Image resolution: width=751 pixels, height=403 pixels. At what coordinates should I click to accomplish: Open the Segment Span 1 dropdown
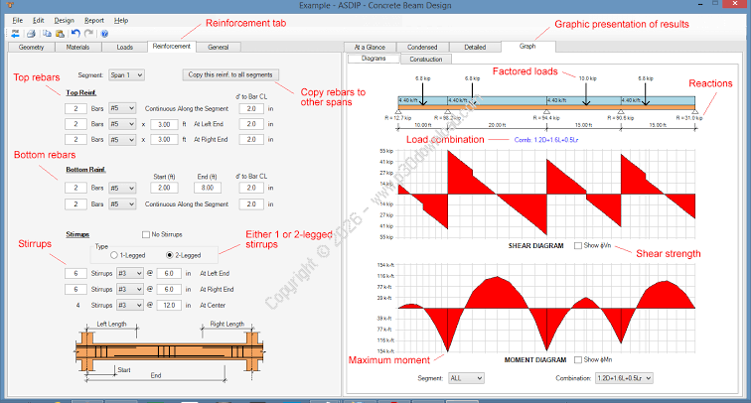pos(126,75)
